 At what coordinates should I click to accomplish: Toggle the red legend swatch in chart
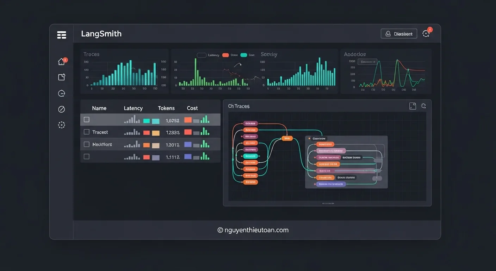(x=225, y=55)
